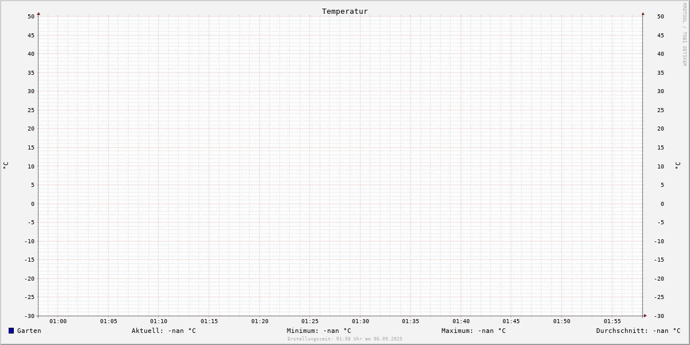Viewport: 690px width, 345px height.
Task: Click the blue Garten legend color square
Action: 11,331
